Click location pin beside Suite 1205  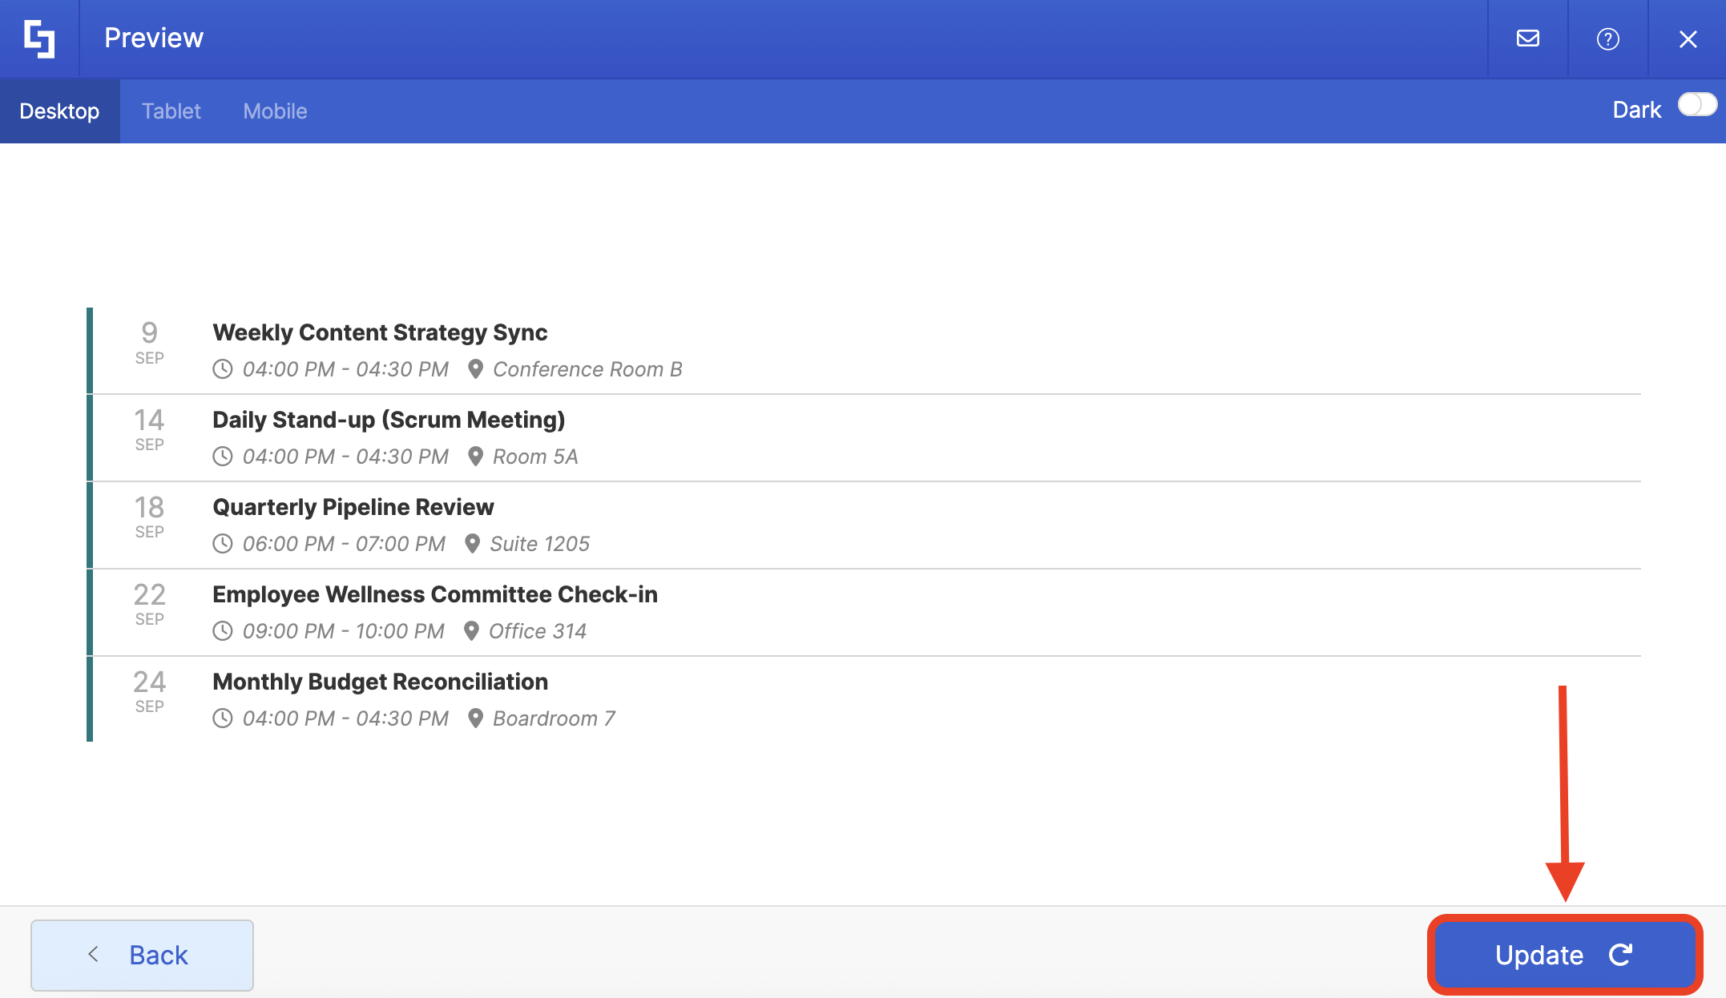coord(472,544)
